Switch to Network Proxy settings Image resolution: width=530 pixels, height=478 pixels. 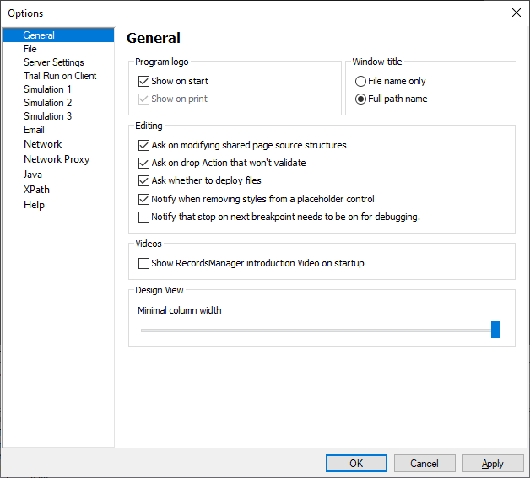57,159
